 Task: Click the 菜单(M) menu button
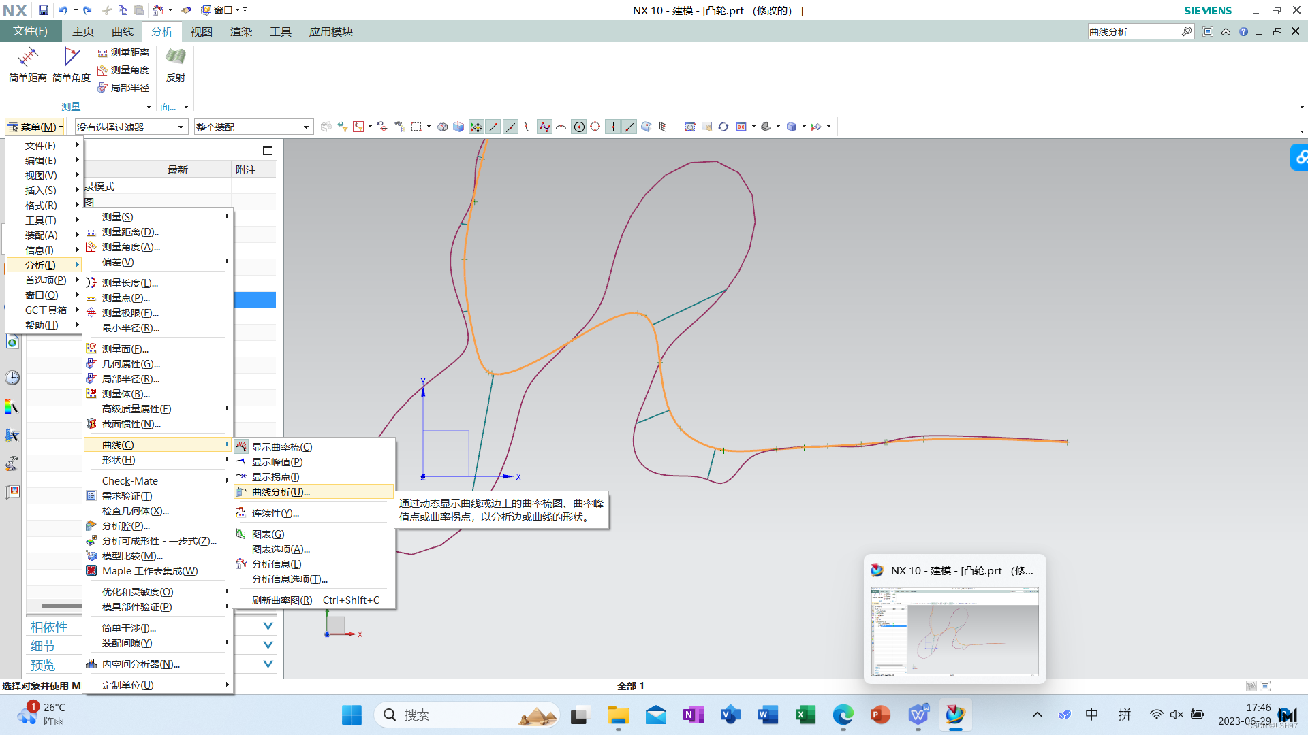click(35, 127)
